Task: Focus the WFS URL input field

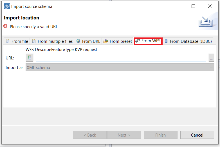Action: tap(121, 58)
